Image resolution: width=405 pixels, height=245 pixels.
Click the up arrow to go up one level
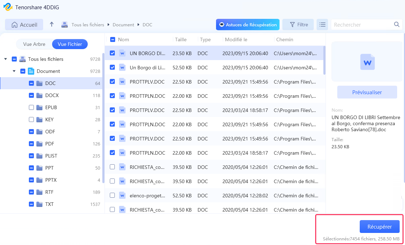(51, 24)
